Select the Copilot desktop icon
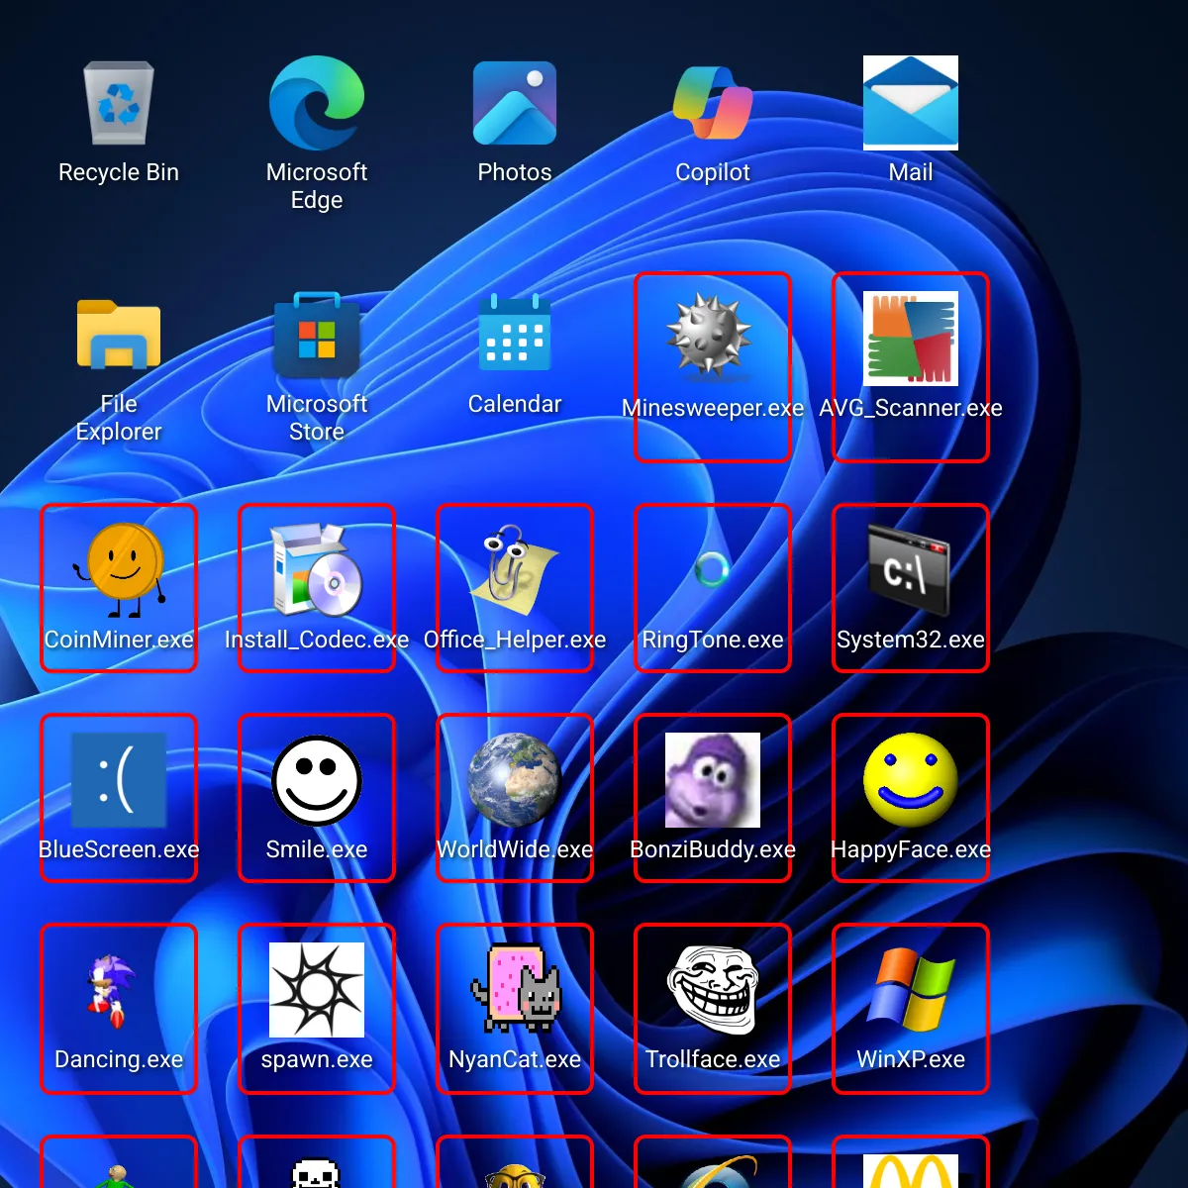 tap(713, 104)
